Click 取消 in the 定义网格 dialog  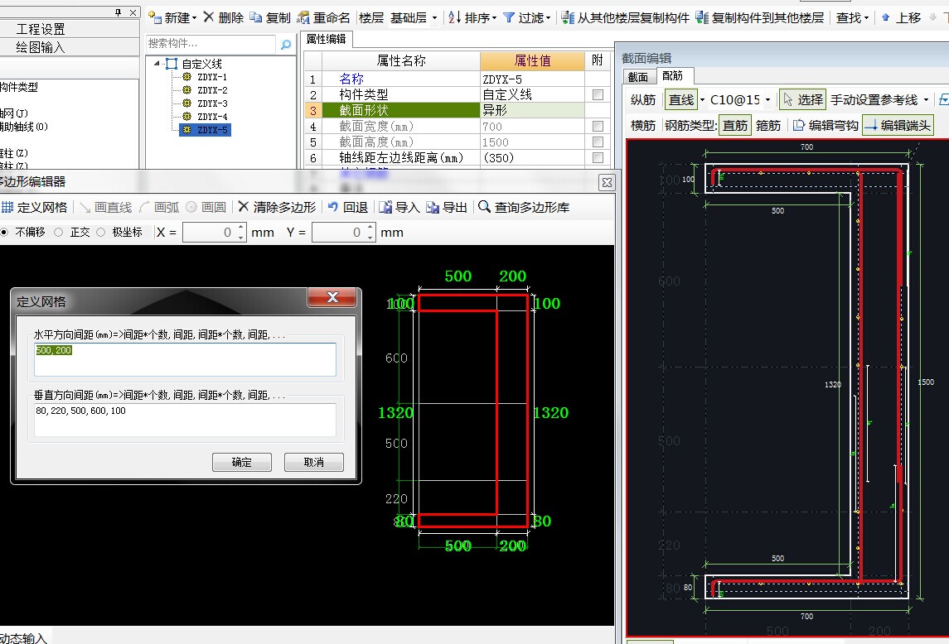tap(313, 462)
